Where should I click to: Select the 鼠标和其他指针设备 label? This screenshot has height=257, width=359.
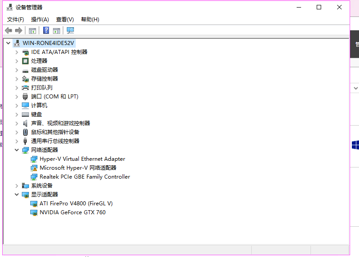[55, 132]
